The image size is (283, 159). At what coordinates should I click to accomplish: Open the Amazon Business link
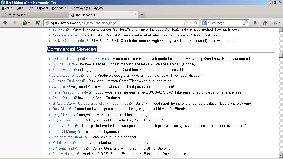point(67,81)
